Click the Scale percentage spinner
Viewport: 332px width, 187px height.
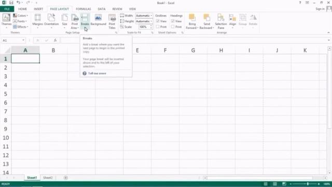point(151,26)
